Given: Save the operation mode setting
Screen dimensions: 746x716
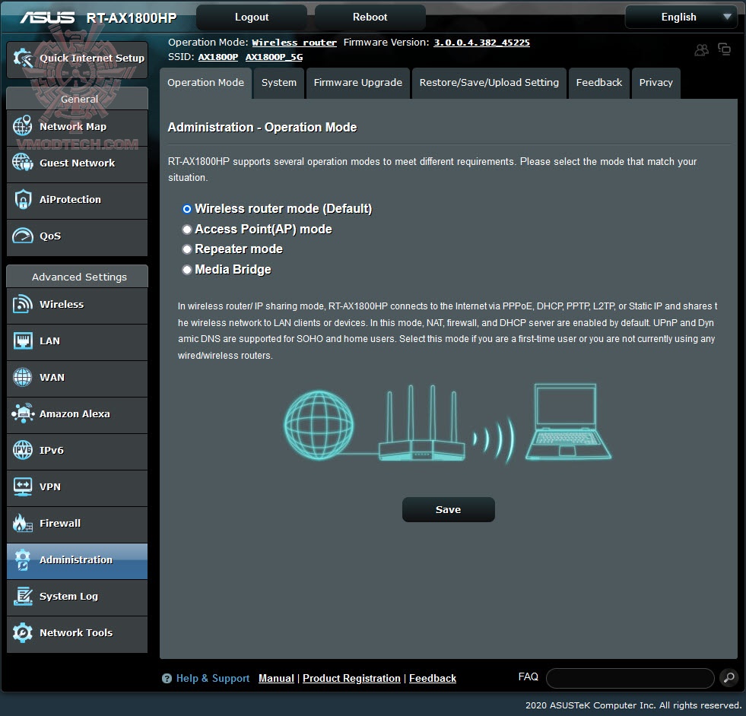Looking at the screenshot, I should point(448,510).
